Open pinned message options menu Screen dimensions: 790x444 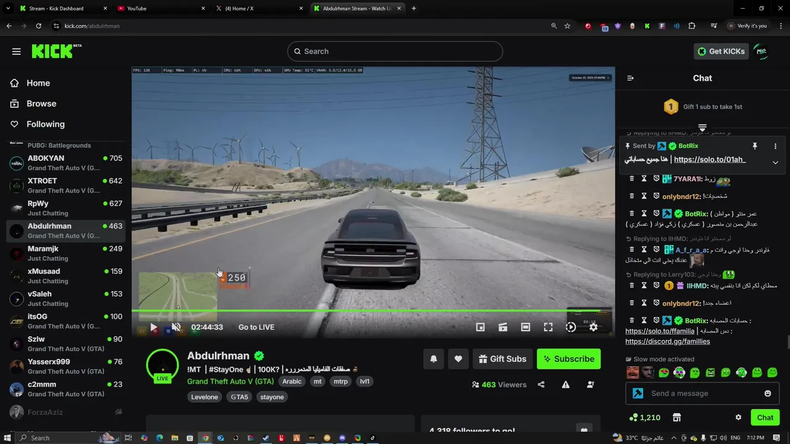coord(775,146)
